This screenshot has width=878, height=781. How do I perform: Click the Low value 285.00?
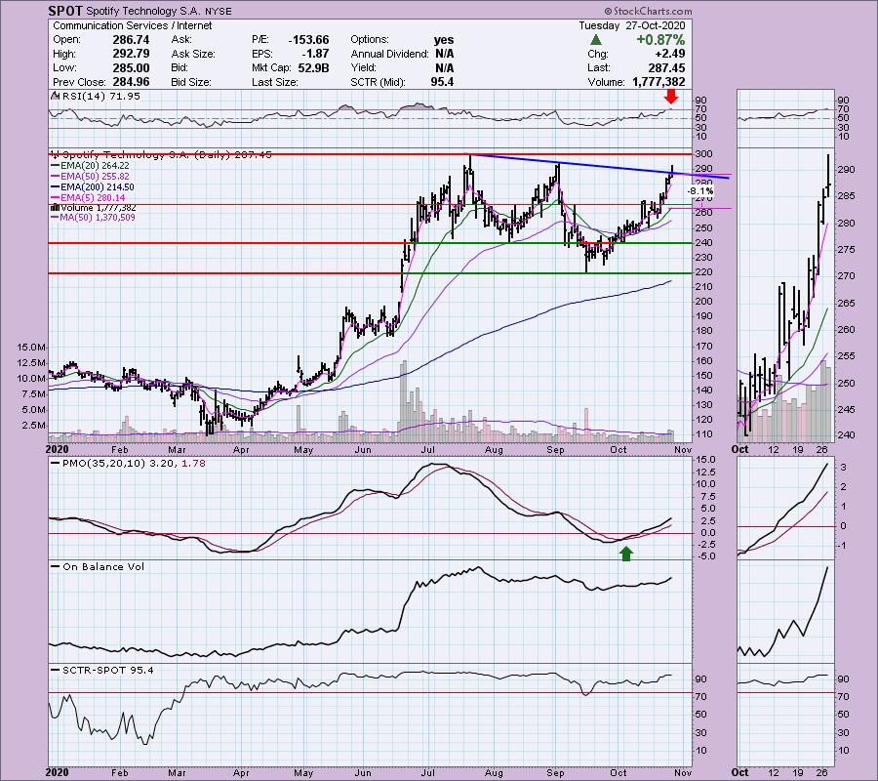tap(131, 67)
